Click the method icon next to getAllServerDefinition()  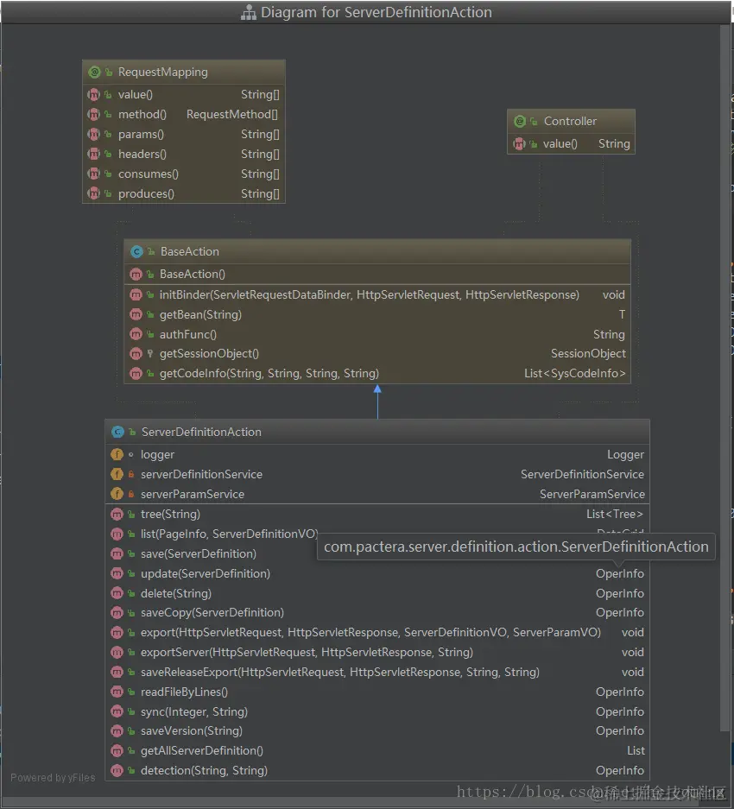click(117, 750)
